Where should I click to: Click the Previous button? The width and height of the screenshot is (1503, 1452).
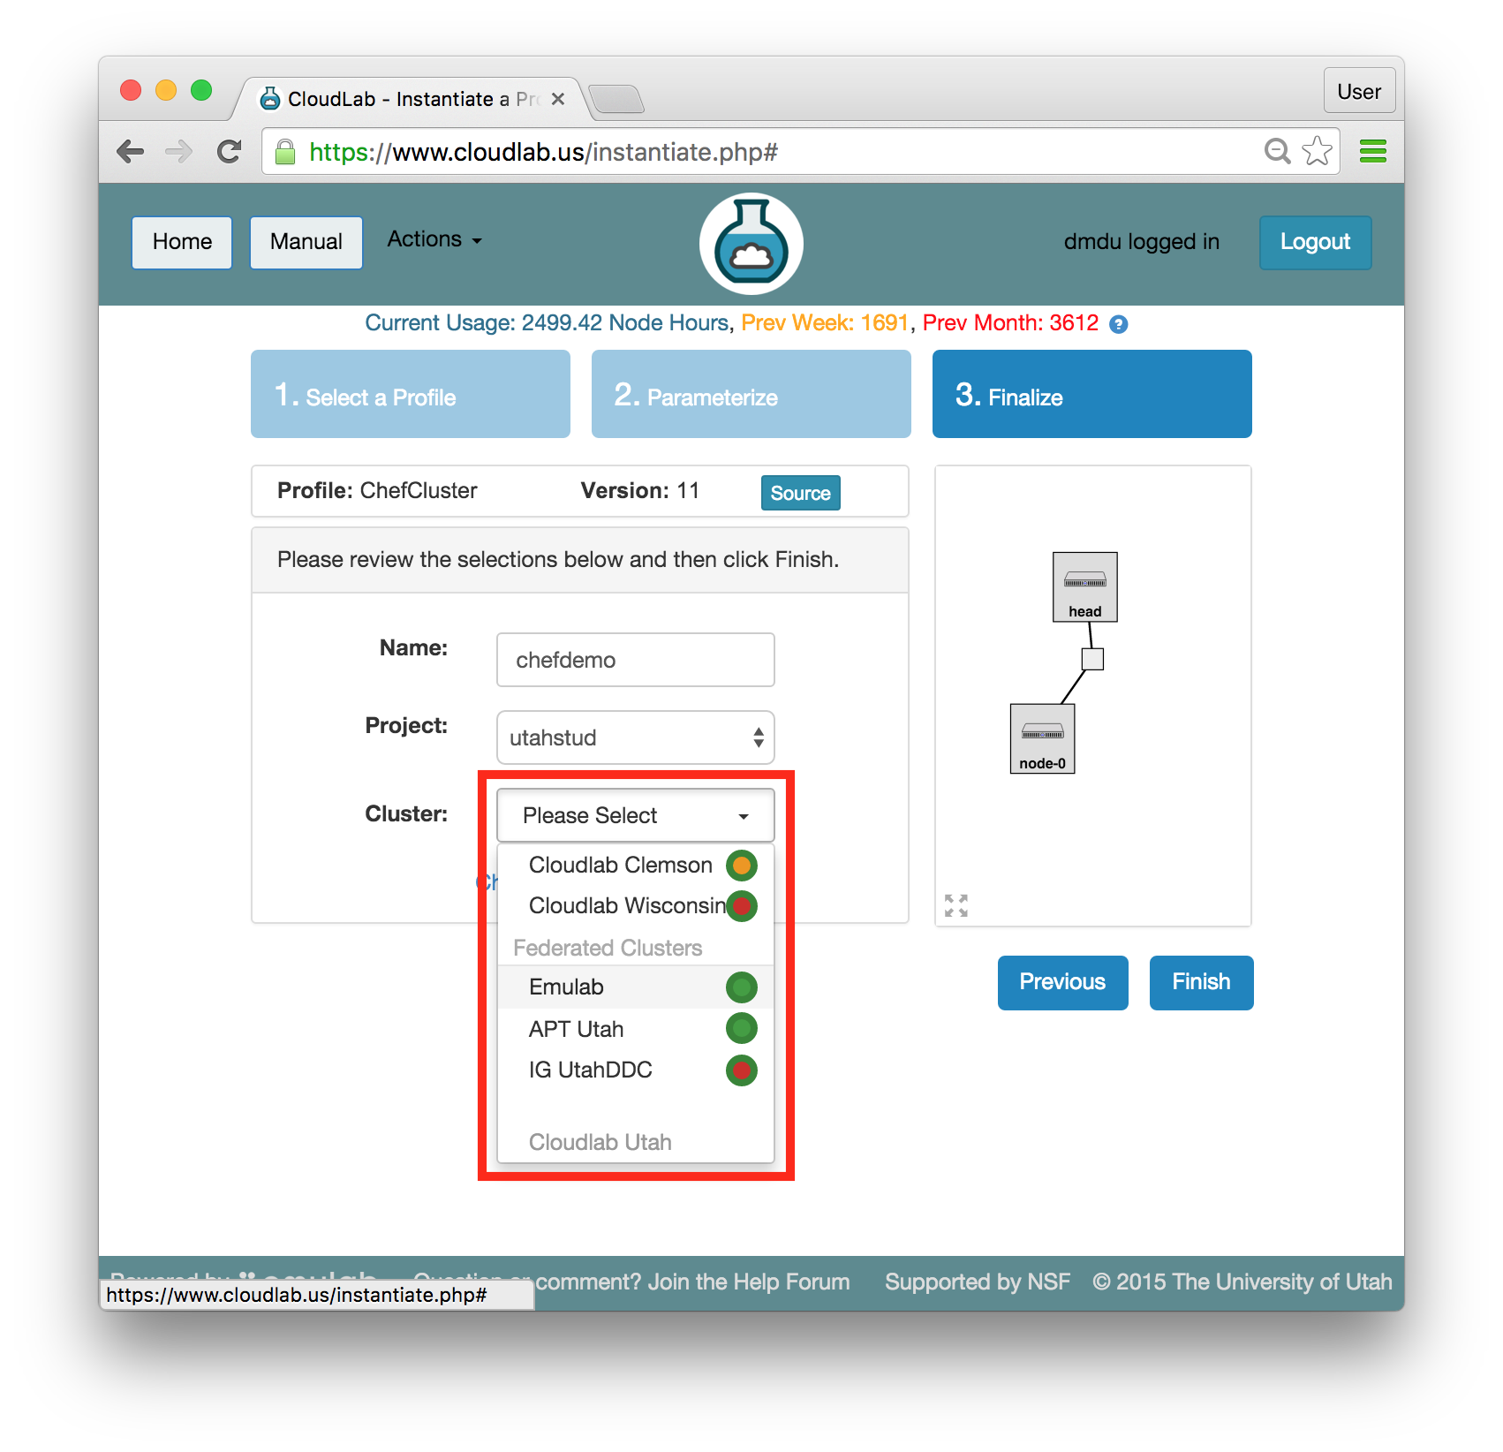pyautogui.click(x=1063, y=982)
